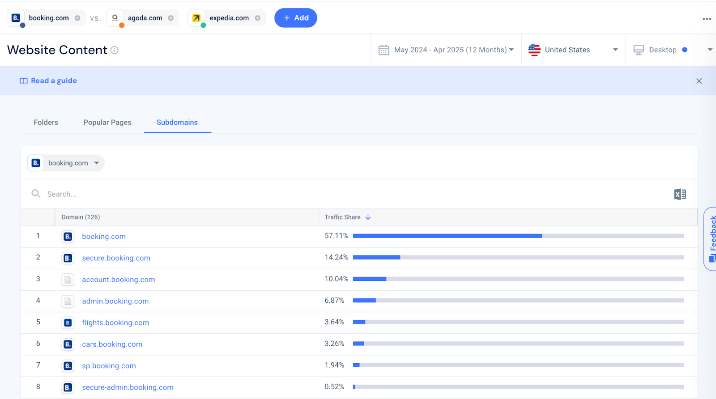716x399 pixels.
Task: Switch to the Popular Pages tab
Action: 107,122
